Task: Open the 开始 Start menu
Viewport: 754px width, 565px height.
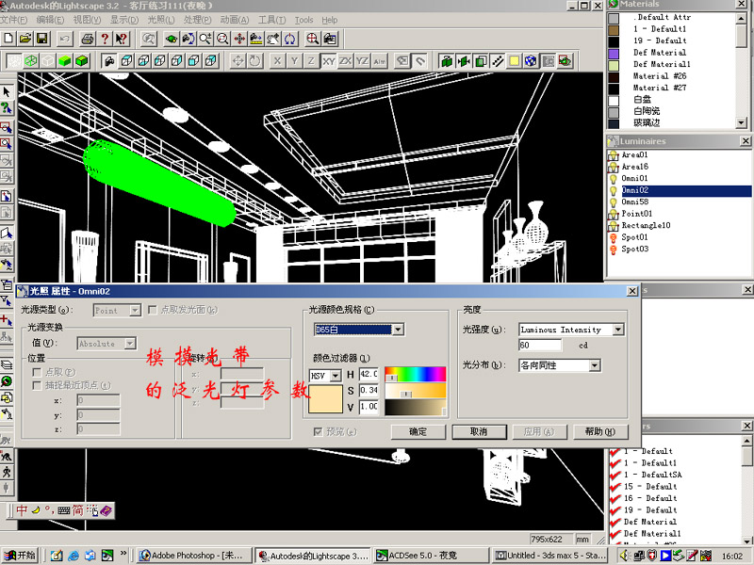Action: 20,556
